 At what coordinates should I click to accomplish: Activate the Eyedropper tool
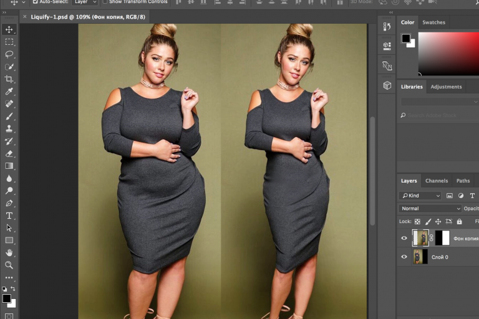point(9,92)
